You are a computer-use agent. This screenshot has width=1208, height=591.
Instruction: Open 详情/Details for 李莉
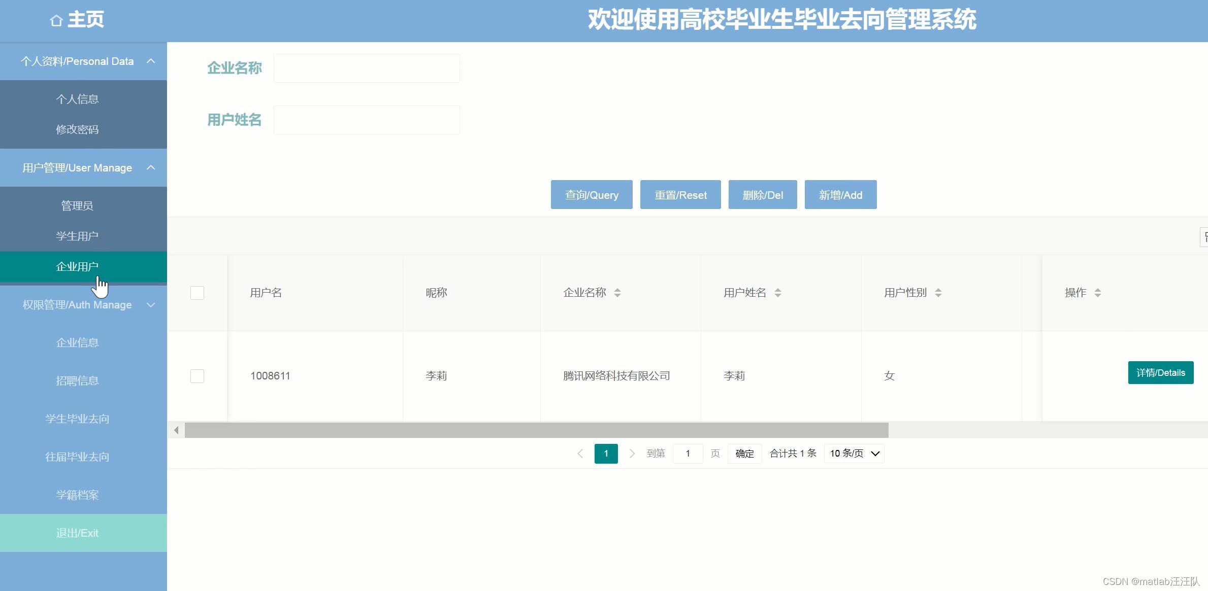point(1160,373)
